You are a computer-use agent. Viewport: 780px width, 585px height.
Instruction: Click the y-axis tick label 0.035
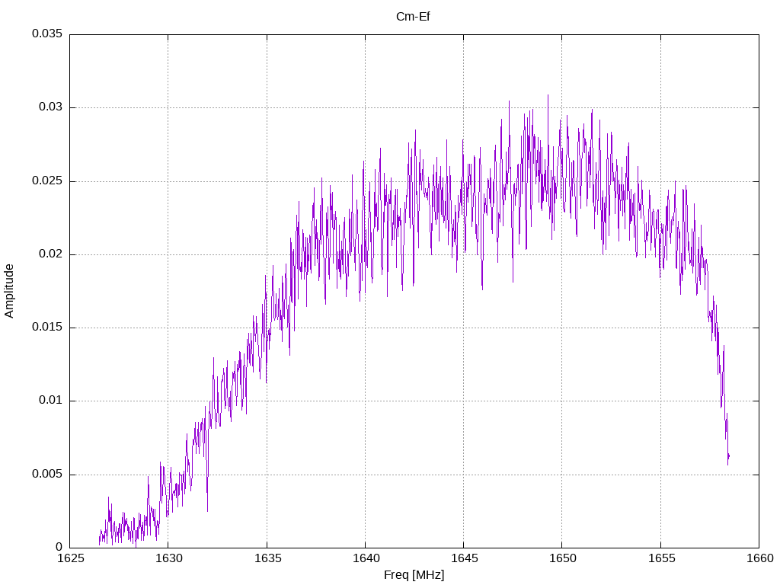[47, 34]
